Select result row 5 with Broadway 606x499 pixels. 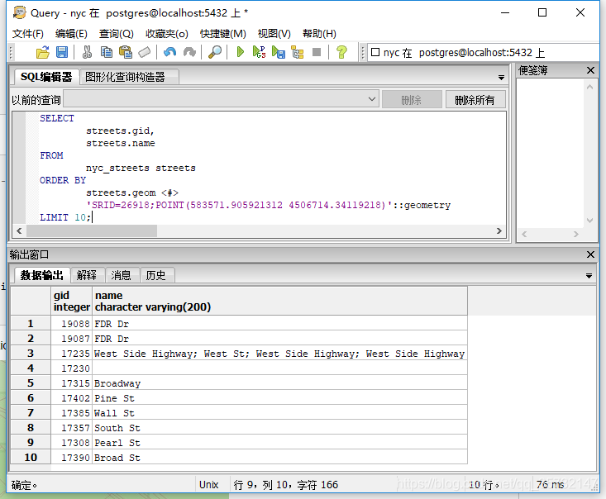tap(239, 383)
